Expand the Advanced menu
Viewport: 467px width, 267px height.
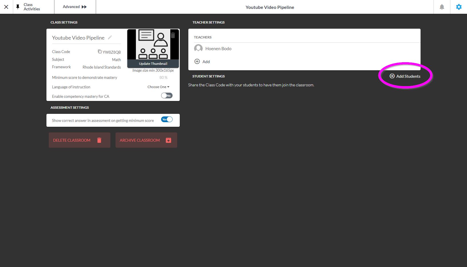[75, 7]
